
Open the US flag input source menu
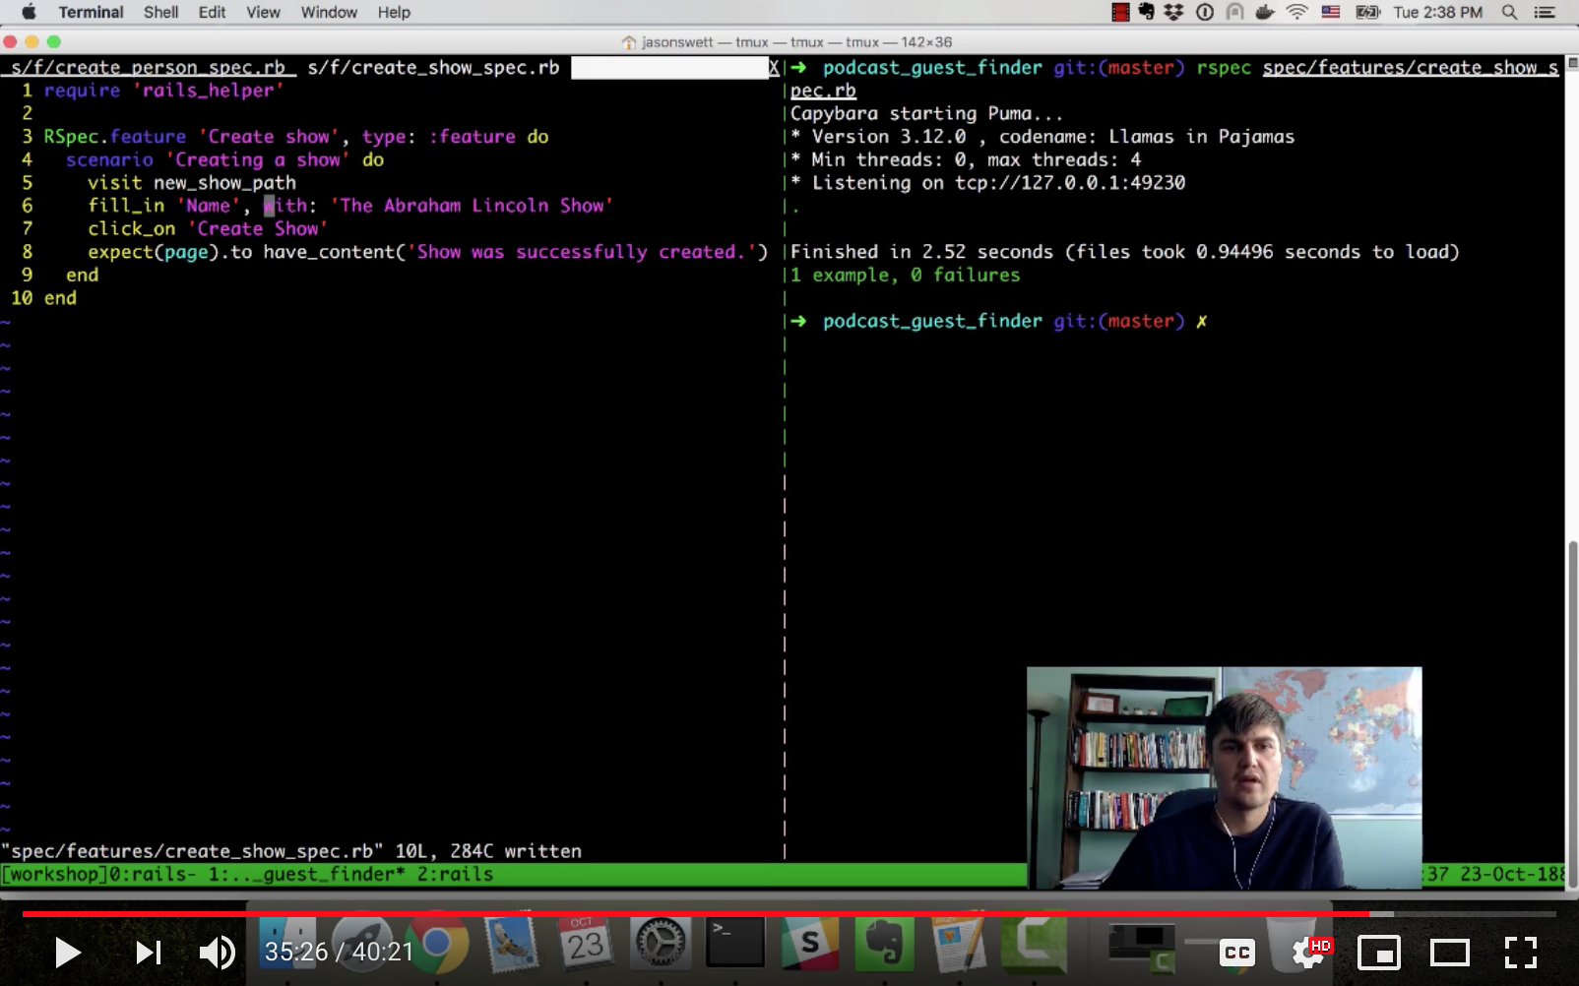coord(1331,12)
